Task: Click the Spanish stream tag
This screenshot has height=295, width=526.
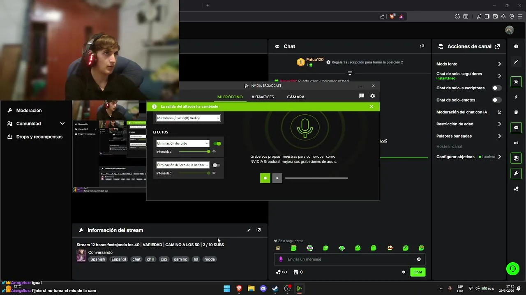Action: pos(98,259)
